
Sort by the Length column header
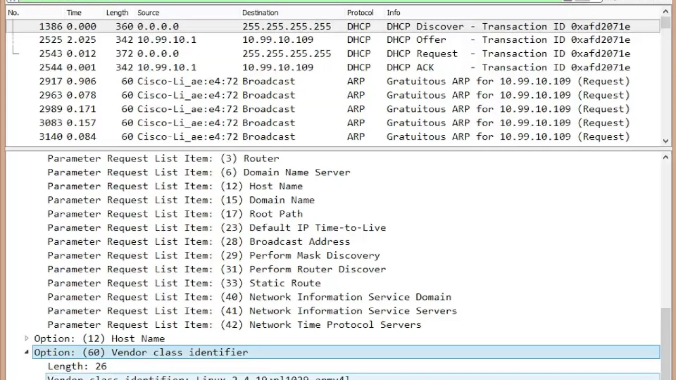pos(117,13)
